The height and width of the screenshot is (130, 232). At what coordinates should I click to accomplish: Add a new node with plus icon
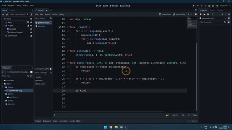pyautogui.click(x=3, y=14)
